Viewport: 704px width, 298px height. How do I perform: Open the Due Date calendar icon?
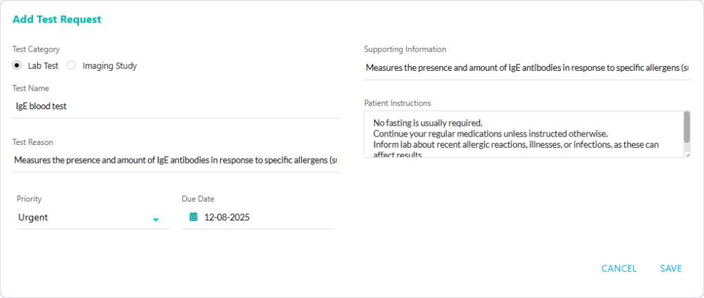(x=193, y=218)
